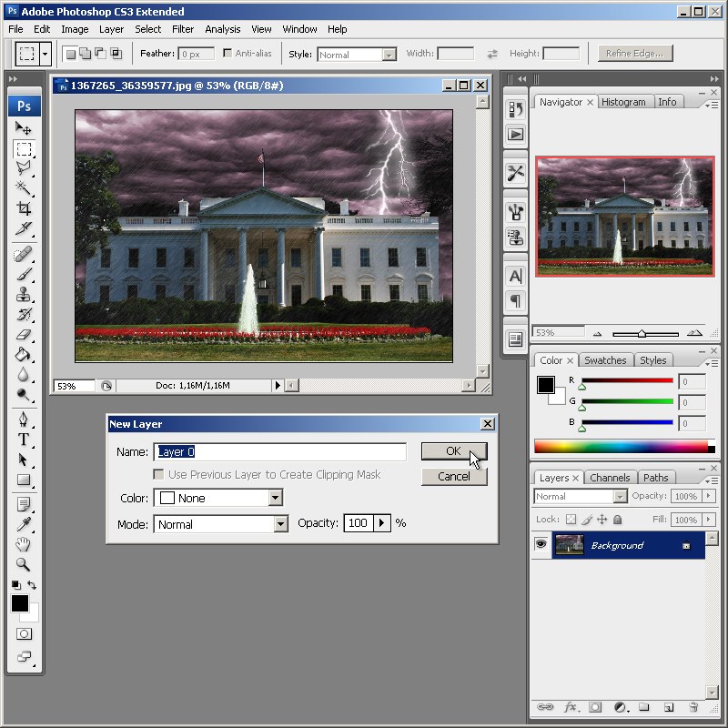Switch to the Histogram tab
The image size is (728, 728).
coord(623,102)
